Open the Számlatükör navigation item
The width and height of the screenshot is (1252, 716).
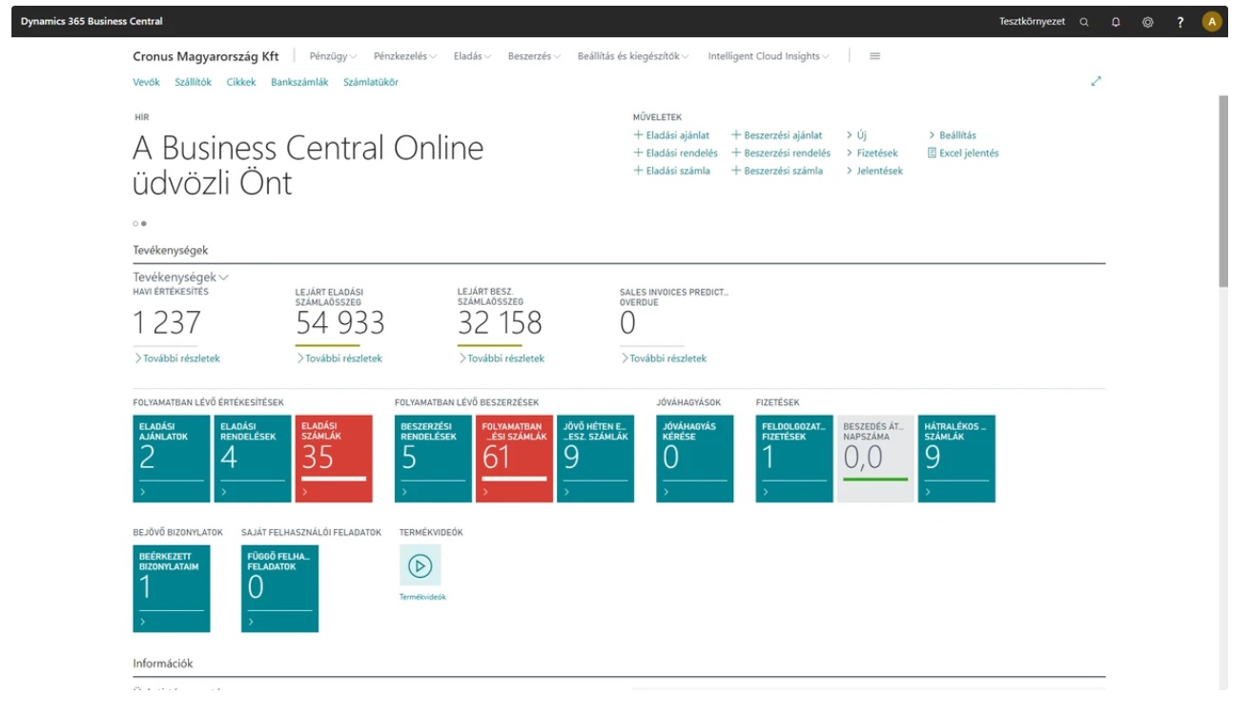pyautogui.click(x=371, y=82)
